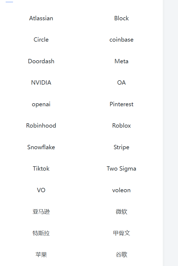This screenshot has width=178, height=266.
Task: Open the 亚马逊 link
Action: click(x=41, y=212)
